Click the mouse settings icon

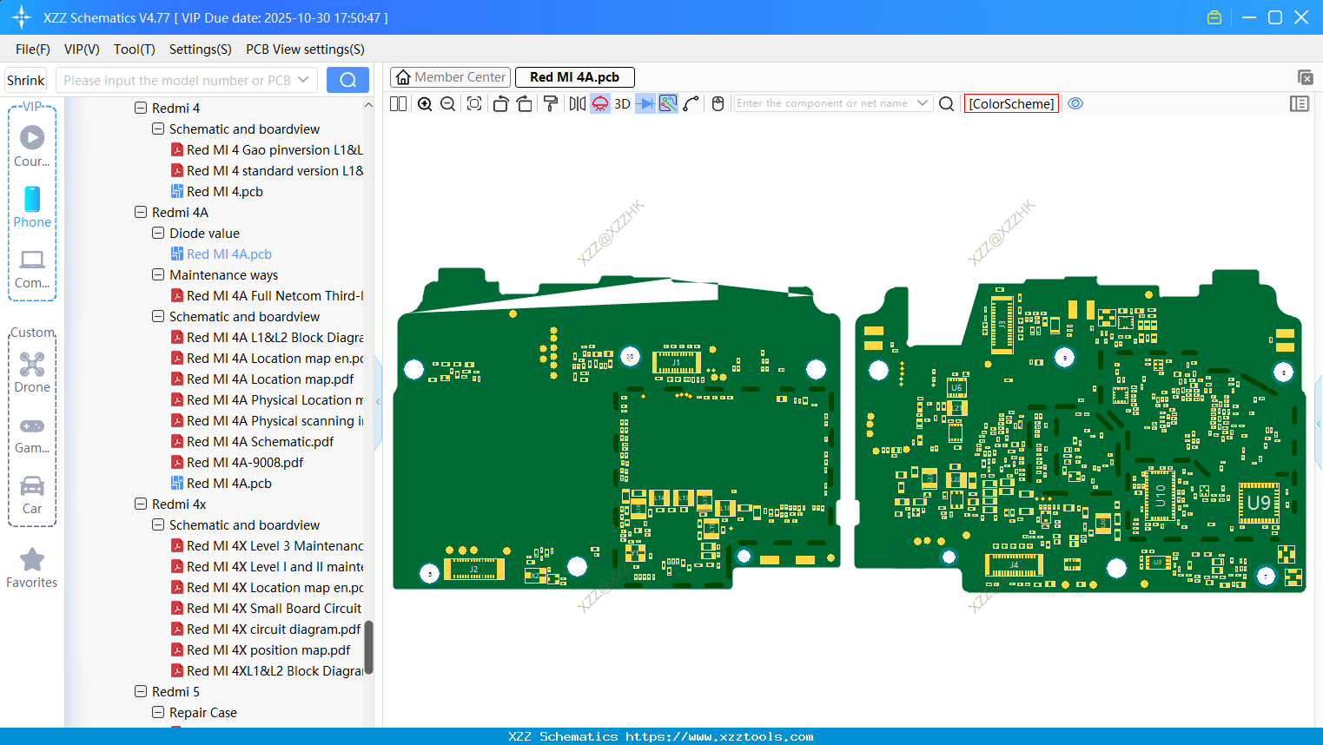point(718,104)
